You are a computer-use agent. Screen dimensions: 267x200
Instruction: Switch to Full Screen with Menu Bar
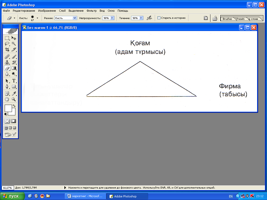point(10,128)
